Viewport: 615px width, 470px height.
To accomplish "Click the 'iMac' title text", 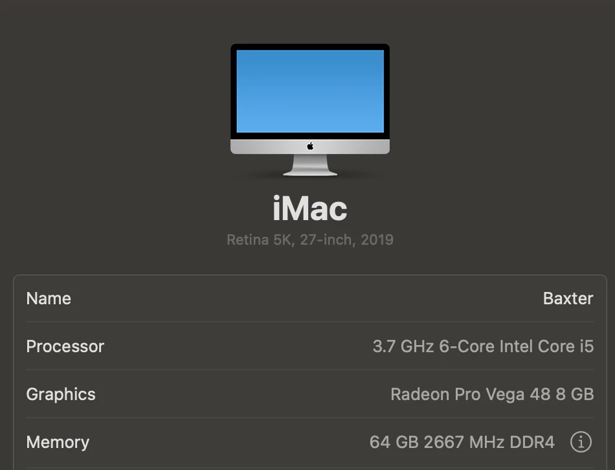I will click(x=310, y=208).
